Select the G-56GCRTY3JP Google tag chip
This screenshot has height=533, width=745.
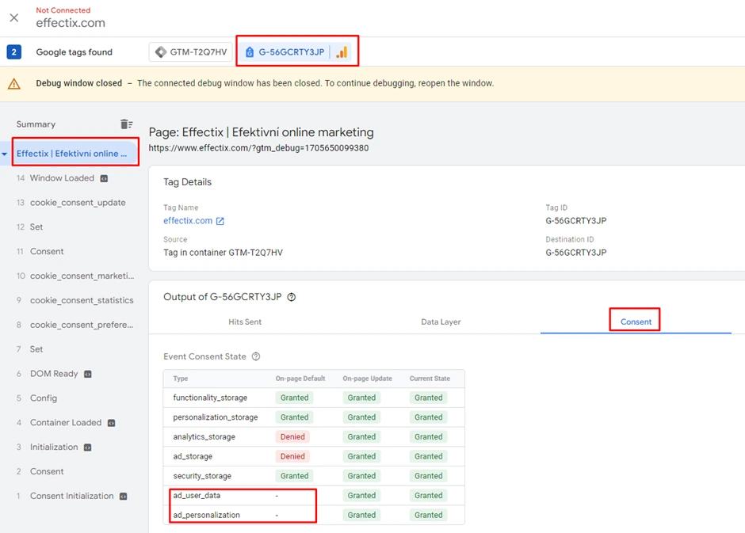click(x=297, y=52)
